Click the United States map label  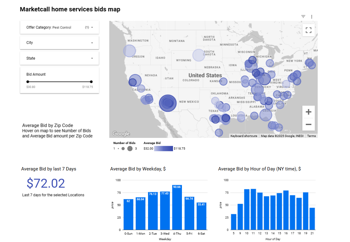point(205,75)
